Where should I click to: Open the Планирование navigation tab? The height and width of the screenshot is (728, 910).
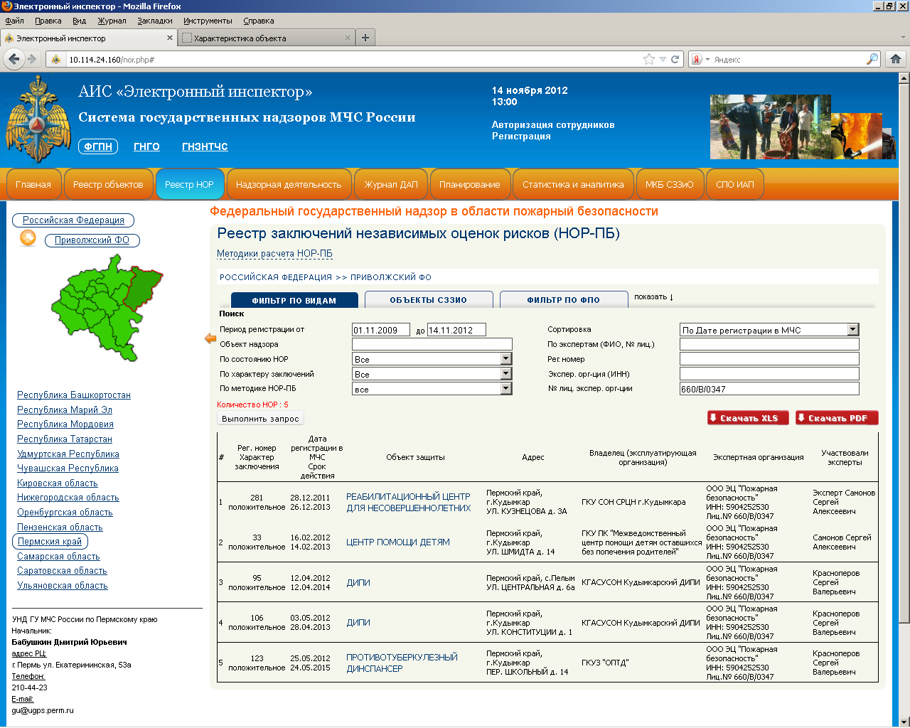(x=470, y=184)
